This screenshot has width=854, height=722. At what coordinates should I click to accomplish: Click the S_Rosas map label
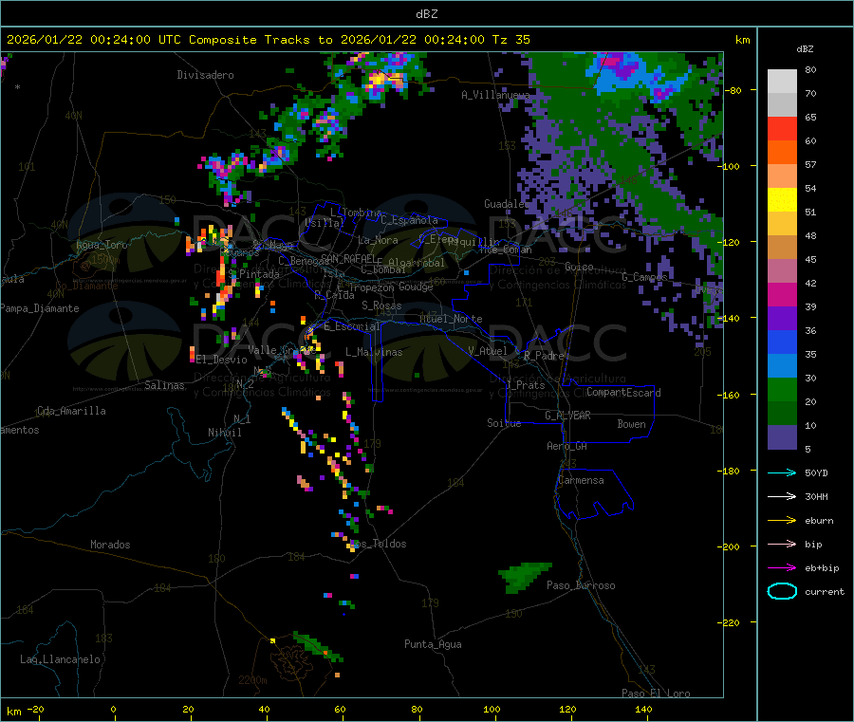[x=381, y=305]
